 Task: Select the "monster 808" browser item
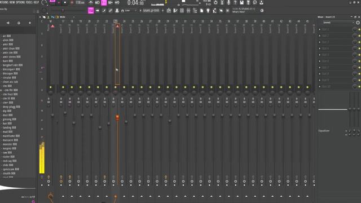[x=10, y=144]
